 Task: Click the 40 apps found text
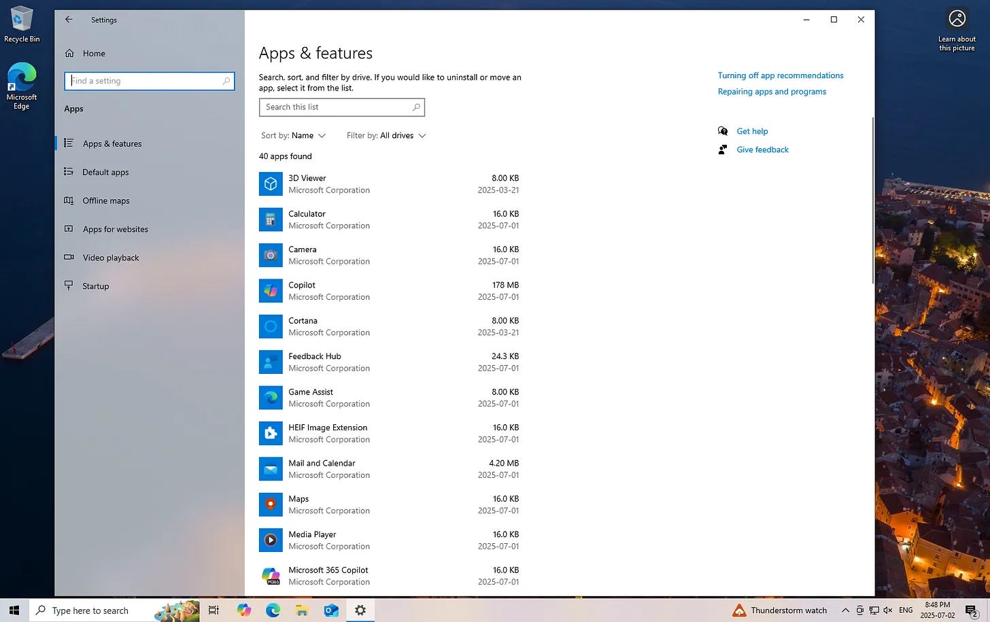(x=286, y=156)
